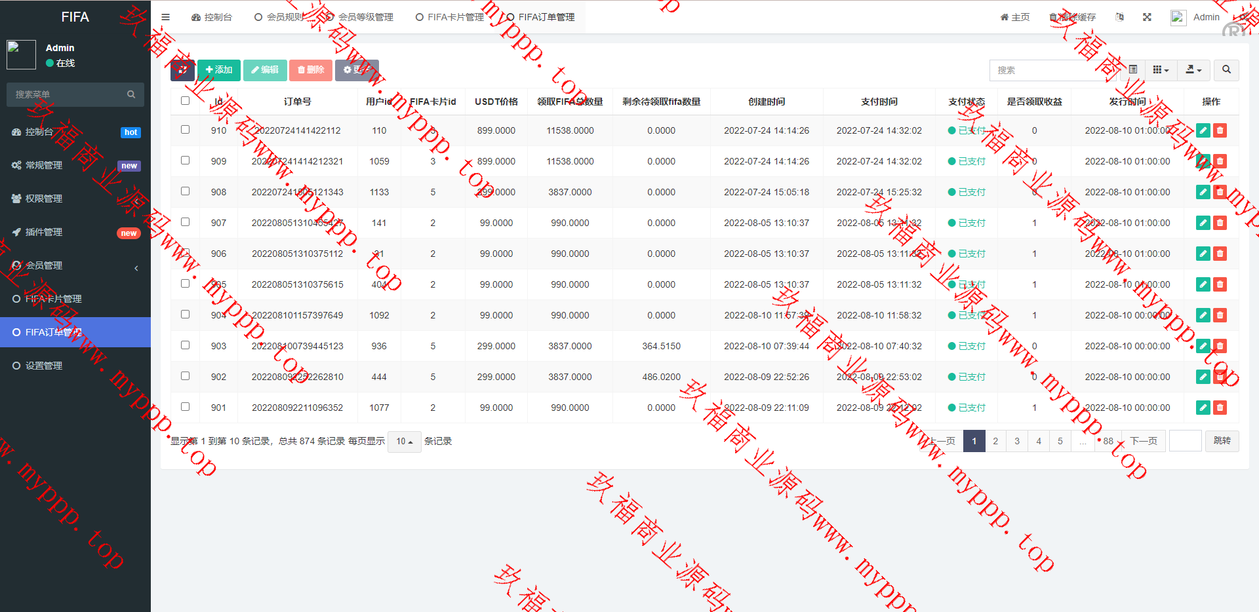Tick the checkbox for order 908
Viewport: 1259px width, 612px height.
(x=185, y=191)
